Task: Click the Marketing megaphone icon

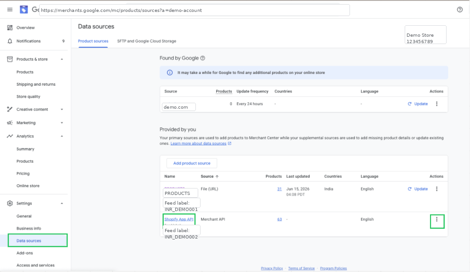Action: pos(10,123)
